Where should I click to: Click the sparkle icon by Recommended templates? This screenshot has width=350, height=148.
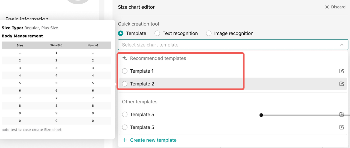[x=125, y=58]
